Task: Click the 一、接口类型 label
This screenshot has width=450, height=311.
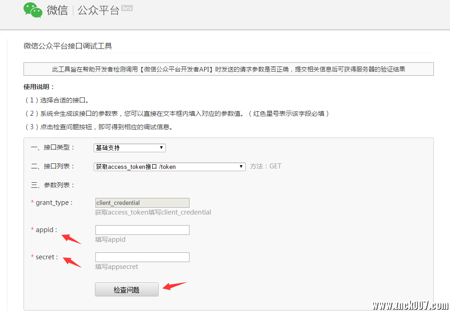Action: click(x=53, y=148)
